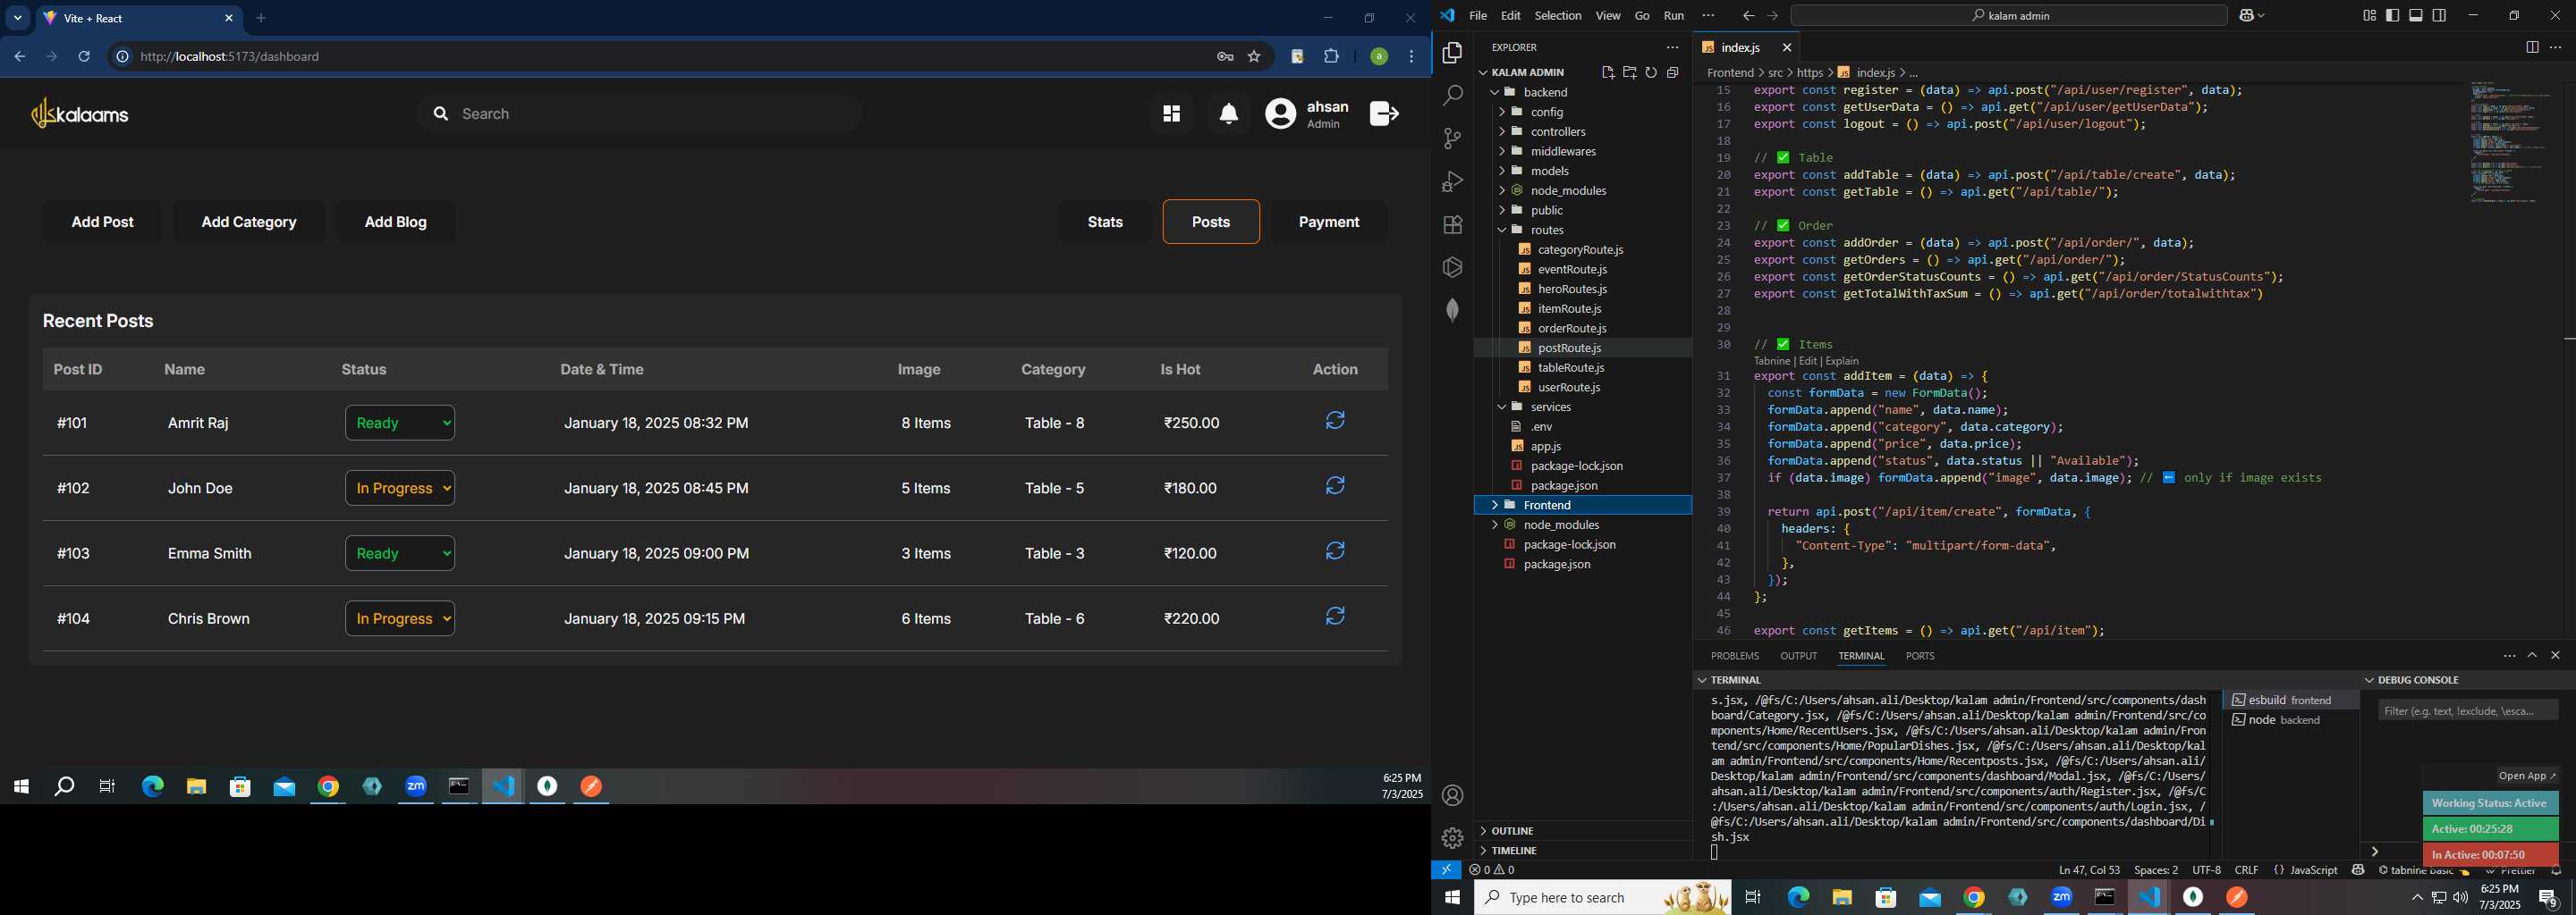Click the Chrome address bar URL

pyautogui.click(x=230, y=57)
